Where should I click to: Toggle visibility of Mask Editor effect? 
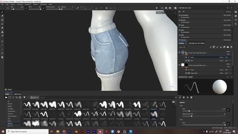click(x=186, y=73)
